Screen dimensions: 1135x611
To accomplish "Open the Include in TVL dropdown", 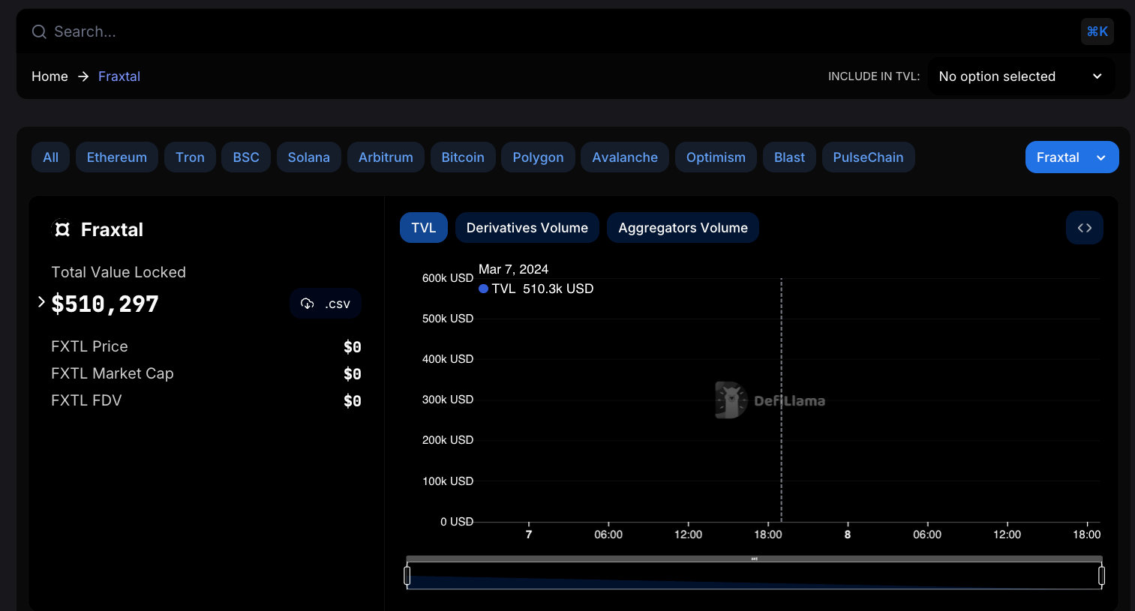I will coord(1020,76).
